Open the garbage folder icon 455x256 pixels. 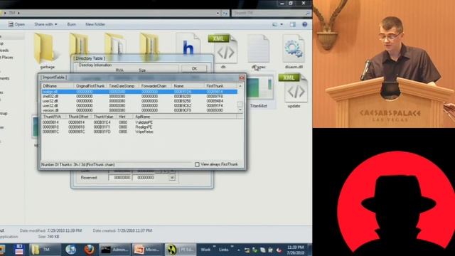(44, 48)
